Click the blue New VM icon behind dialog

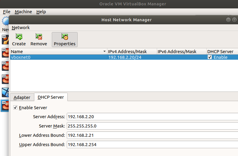[x=5, y=21]
